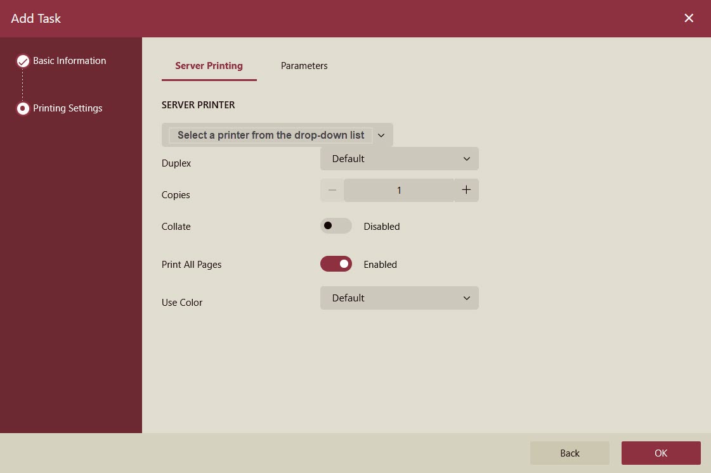Expand the Select a printer drop-down list
The height and width of the screenshot is (473, 711).
[x=271, y=135]
